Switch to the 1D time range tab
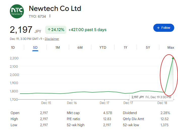This screenshot has width=178, height=134. pyautogui.click(x=13, y=47)
